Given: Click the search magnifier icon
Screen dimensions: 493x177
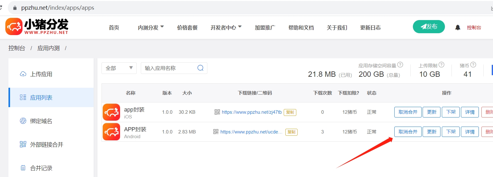Looking at the screenshot, I should 200,68.
